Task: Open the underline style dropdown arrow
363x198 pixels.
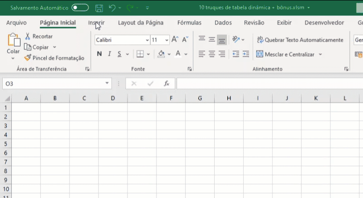Action: pos(128,54)
